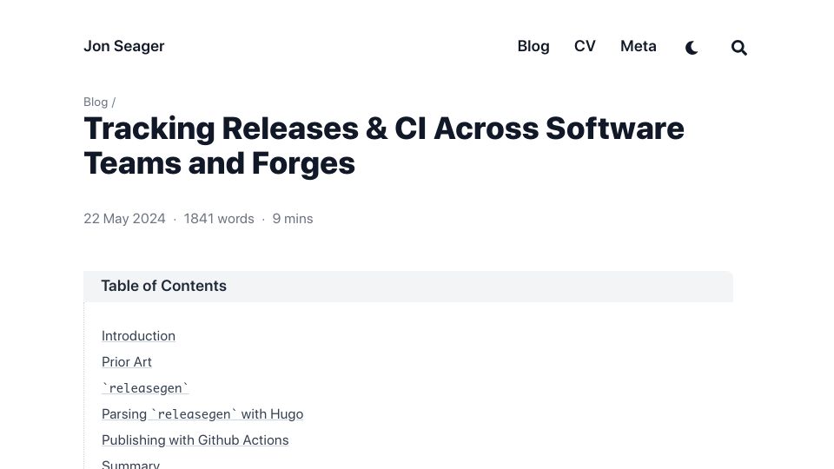
Task: Go to the Jon Seager home link
Action: 124,46
